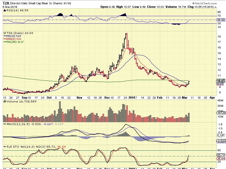This screenshot has height=169, width=226.
Task: Click the Apr label below the price chart
Action: (x=212, y=98)
